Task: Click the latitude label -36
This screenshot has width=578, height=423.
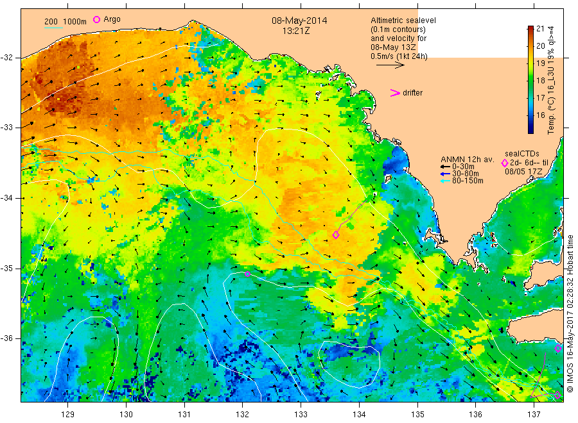Action: tap(7, 338)
